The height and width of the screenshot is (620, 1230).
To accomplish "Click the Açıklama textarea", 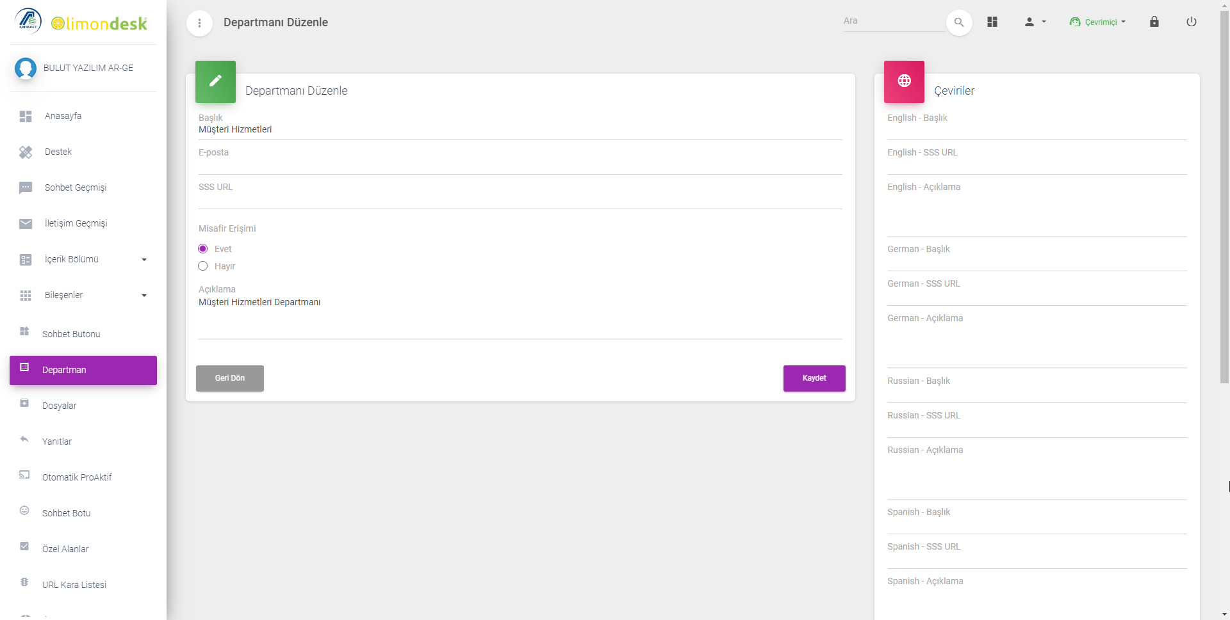I will (520, 317).
